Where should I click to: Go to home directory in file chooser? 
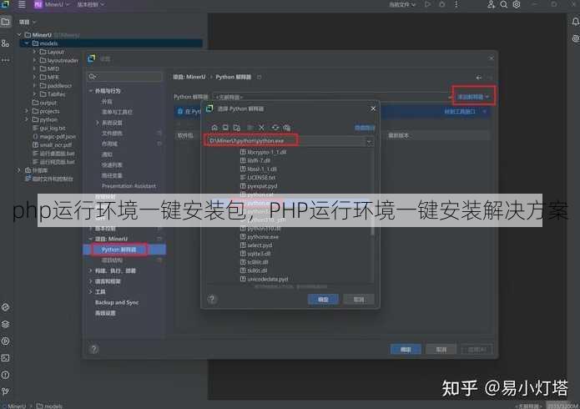(214, 128)
